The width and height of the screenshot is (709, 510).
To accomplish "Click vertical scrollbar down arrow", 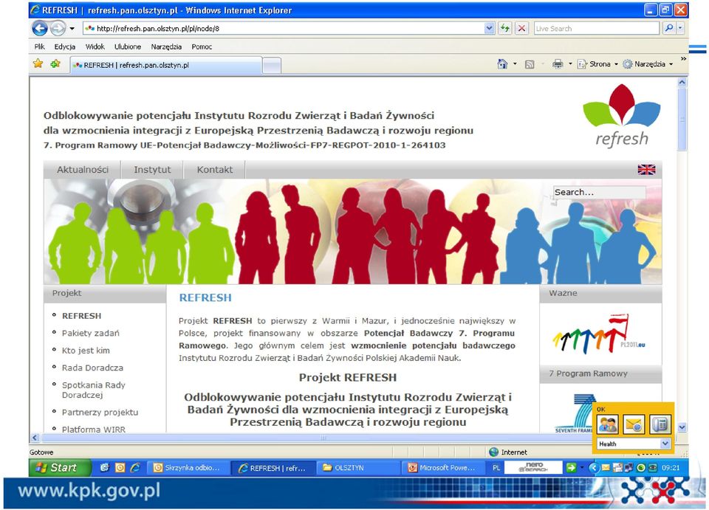I will [x=682, y=427].
